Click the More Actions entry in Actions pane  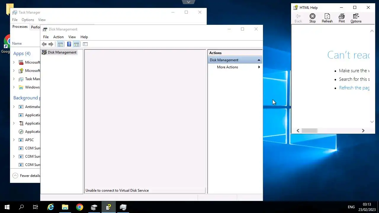click(227, 67)
